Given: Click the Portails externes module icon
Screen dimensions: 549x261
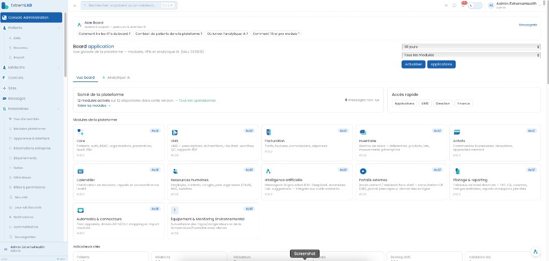Looking at the screenshot, I should (363, 171).
